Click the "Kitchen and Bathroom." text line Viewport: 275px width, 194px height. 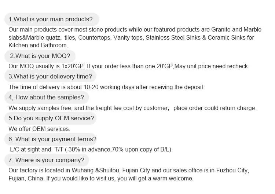tap(38, 45)
